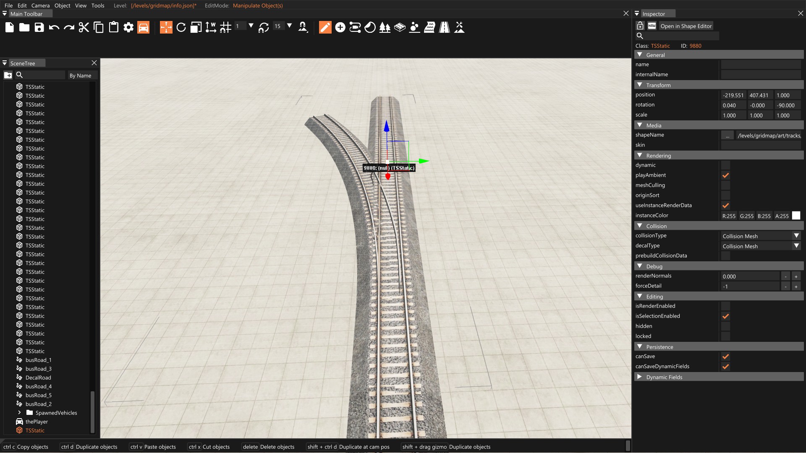Select the Road editor icon
Screen dimensions: 806x453
[x=444, y=28]
